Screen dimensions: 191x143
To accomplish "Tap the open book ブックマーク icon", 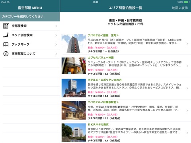I will pos(6,44).
